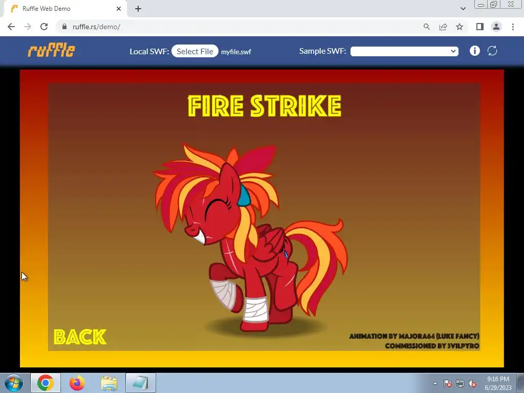View site info via the lock icon
This screenshot has width=524, height=393.
[64, 27]
